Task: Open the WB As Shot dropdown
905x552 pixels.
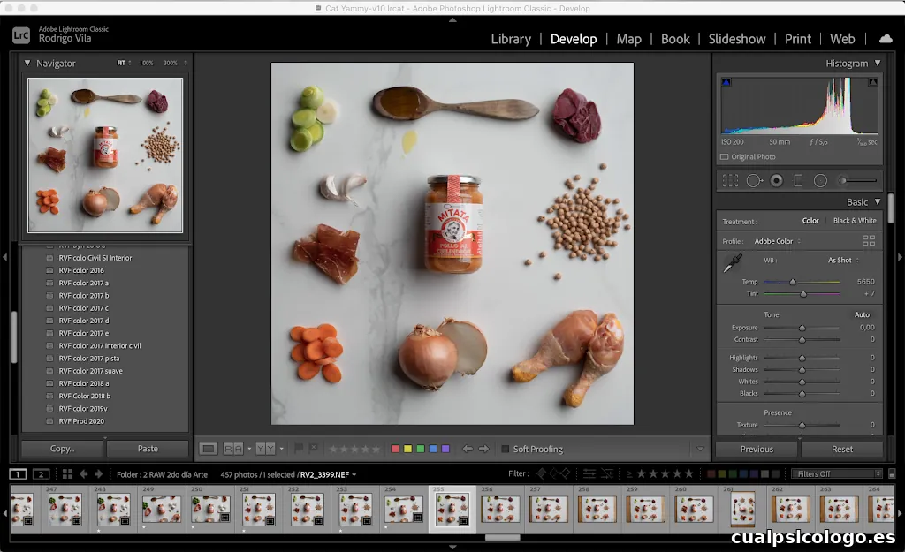Action: 843,261
